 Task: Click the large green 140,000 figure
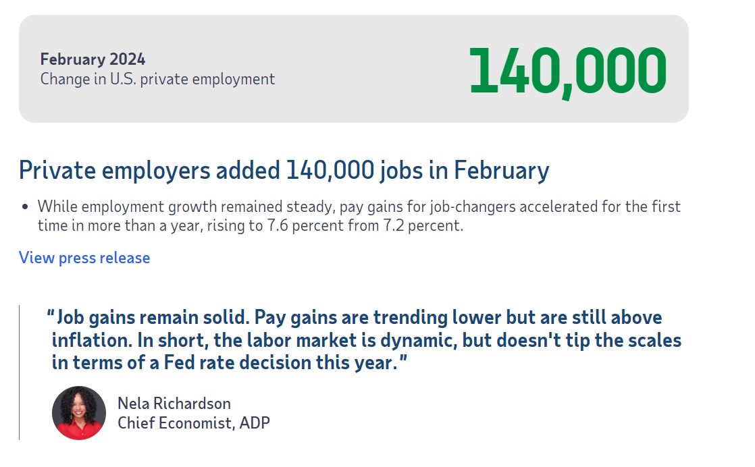tap(567, 70)
